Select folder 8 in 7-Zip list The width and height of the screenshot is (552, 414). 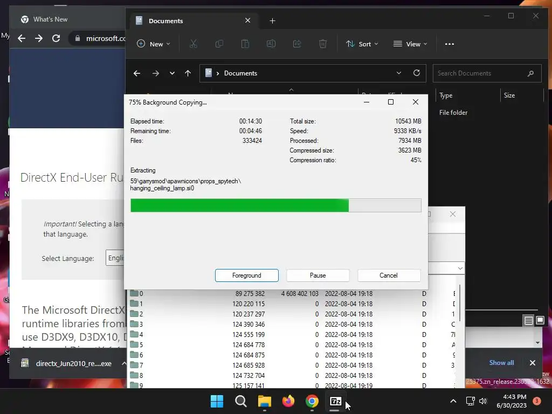(136, 375)
